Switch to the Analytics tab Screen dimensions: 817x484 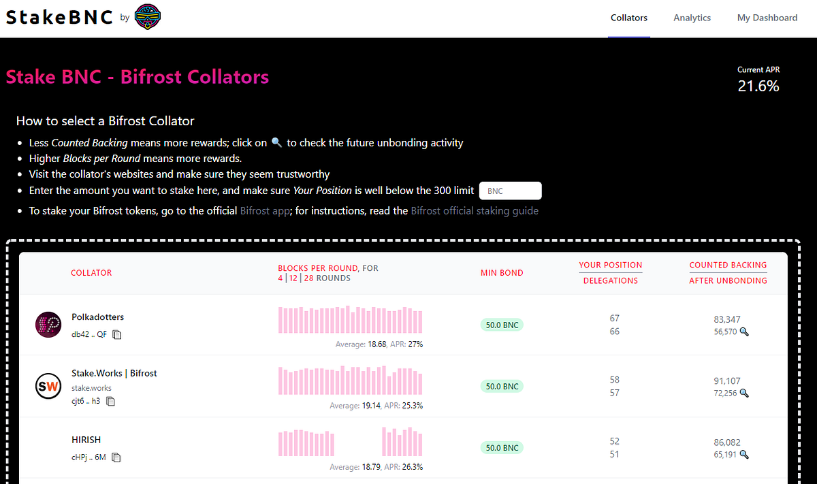(692, 18)
